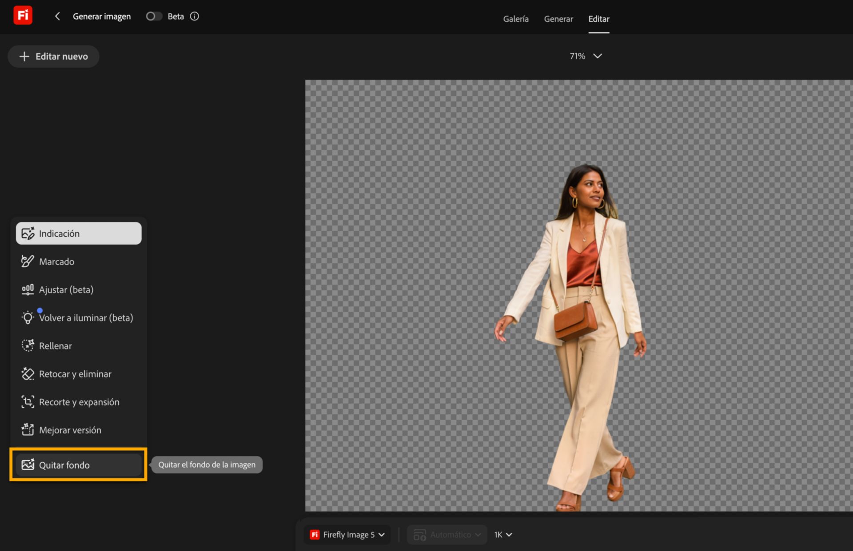Image resolution: width=853 pixels, height=551 pixels.
Task: Switch to the Galería tab
Action: [x=516, y=19]
